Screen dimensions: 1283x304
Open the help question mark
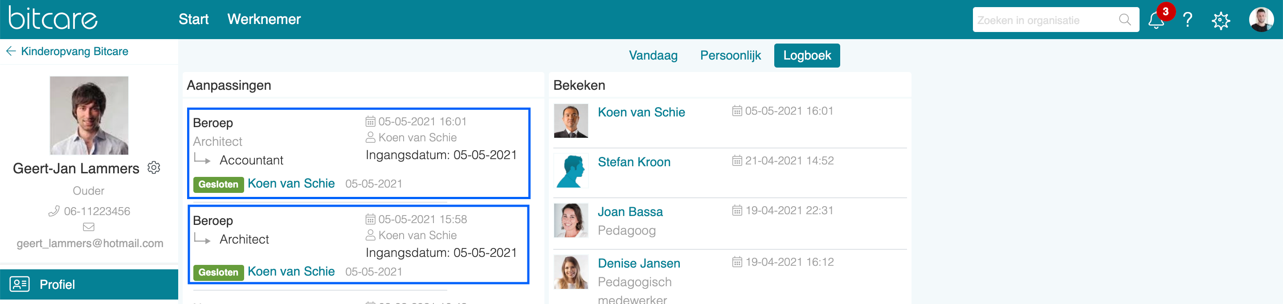[1188, 20]
